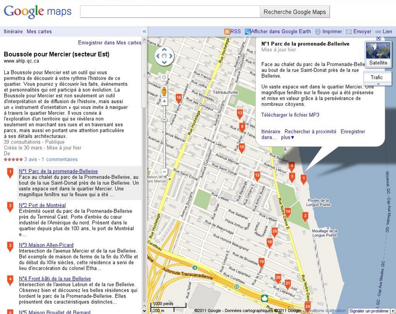Open N°4 Front bâti de la rue Bellerive
Image resolution: width=396 pixels, height=314 pixels.
[x=55, y=278]
